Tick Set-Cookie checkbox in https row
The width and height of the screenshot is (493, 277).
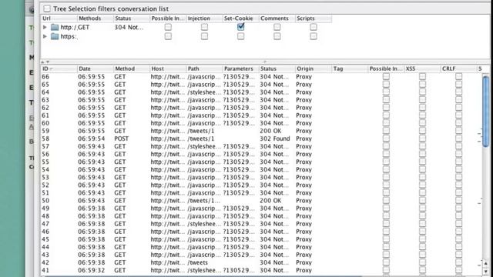pyautogui.click(x=240, y=36)
